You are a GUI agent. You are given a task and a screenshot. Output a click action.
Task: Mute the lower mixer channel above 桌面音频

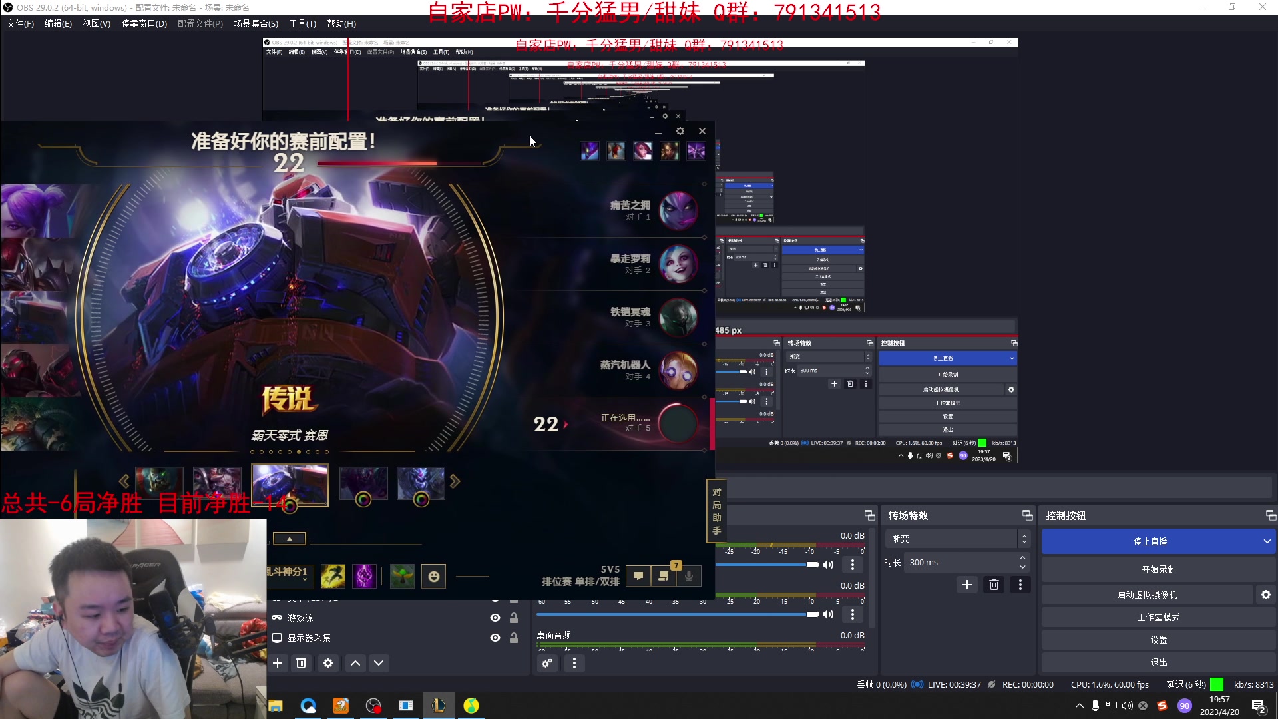(x=828, y=614)
